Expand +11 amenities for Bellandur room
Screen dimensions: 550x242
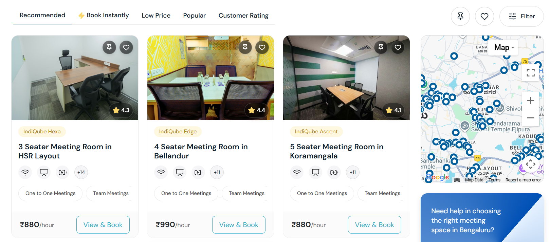click(217, 172)
